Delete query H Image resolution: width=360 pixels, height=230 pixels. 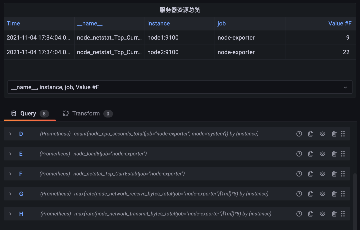point(334,214)
